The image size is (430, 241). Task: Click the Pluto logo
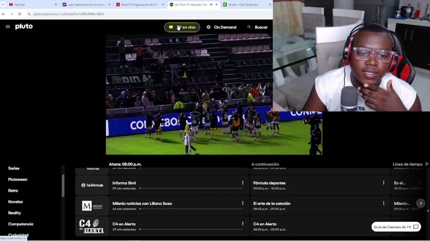24,26
